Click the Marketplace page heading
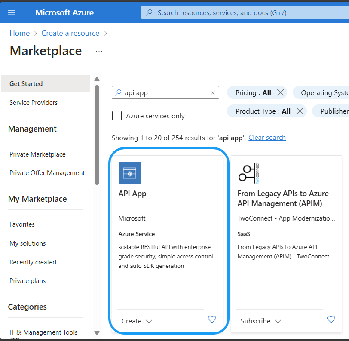349x341 pixels. (x=46, y=51)
